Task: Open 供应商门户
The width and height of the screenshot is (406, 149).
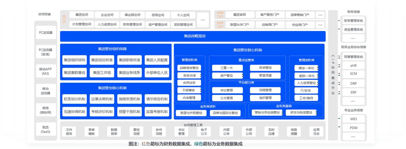Action: coord(300,24)
